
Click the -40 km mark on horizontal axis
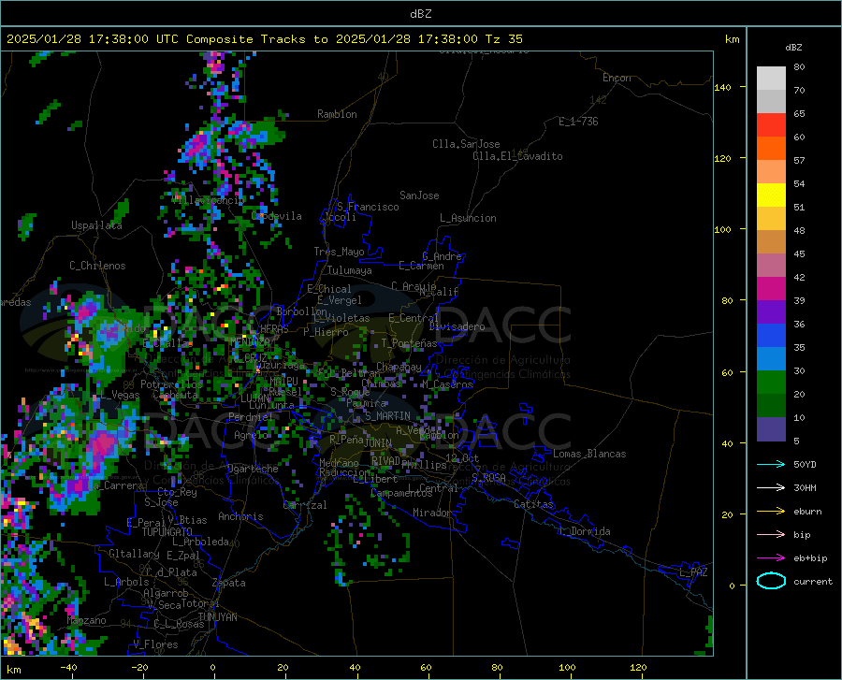[x=68, y=668]
